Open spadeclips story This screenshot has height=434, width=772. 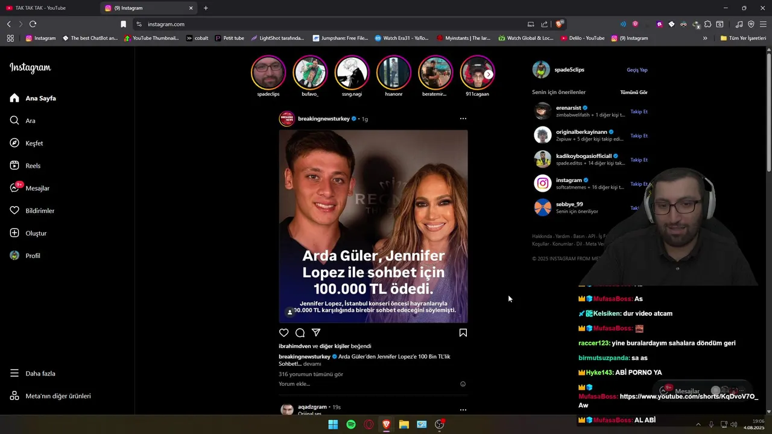point(268,72)
